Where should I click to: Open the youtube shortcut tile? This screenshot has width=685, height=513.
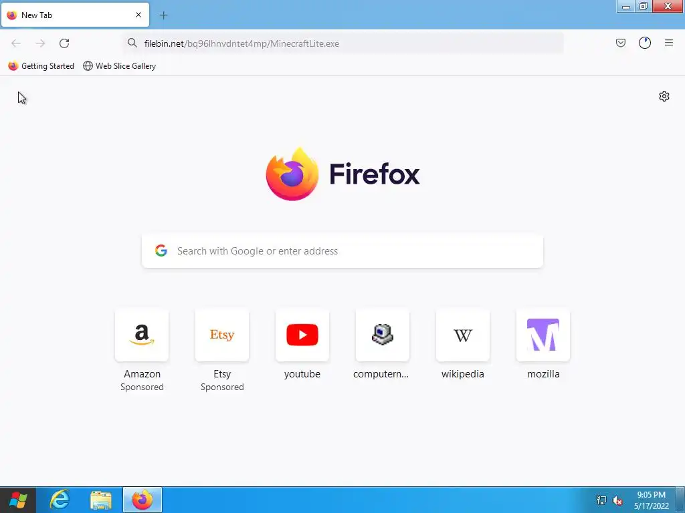pos(302,335)
